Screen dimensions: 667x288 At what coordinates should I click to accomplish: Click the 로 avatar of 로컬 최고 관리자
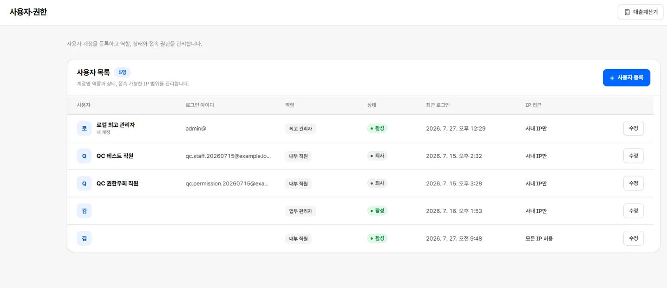84,128
